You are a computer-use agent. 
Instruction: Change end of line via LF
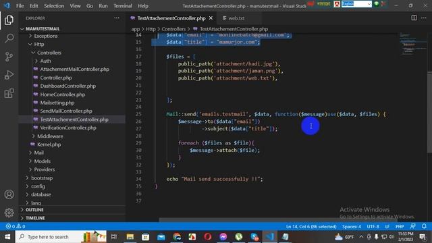click(387, 227)
